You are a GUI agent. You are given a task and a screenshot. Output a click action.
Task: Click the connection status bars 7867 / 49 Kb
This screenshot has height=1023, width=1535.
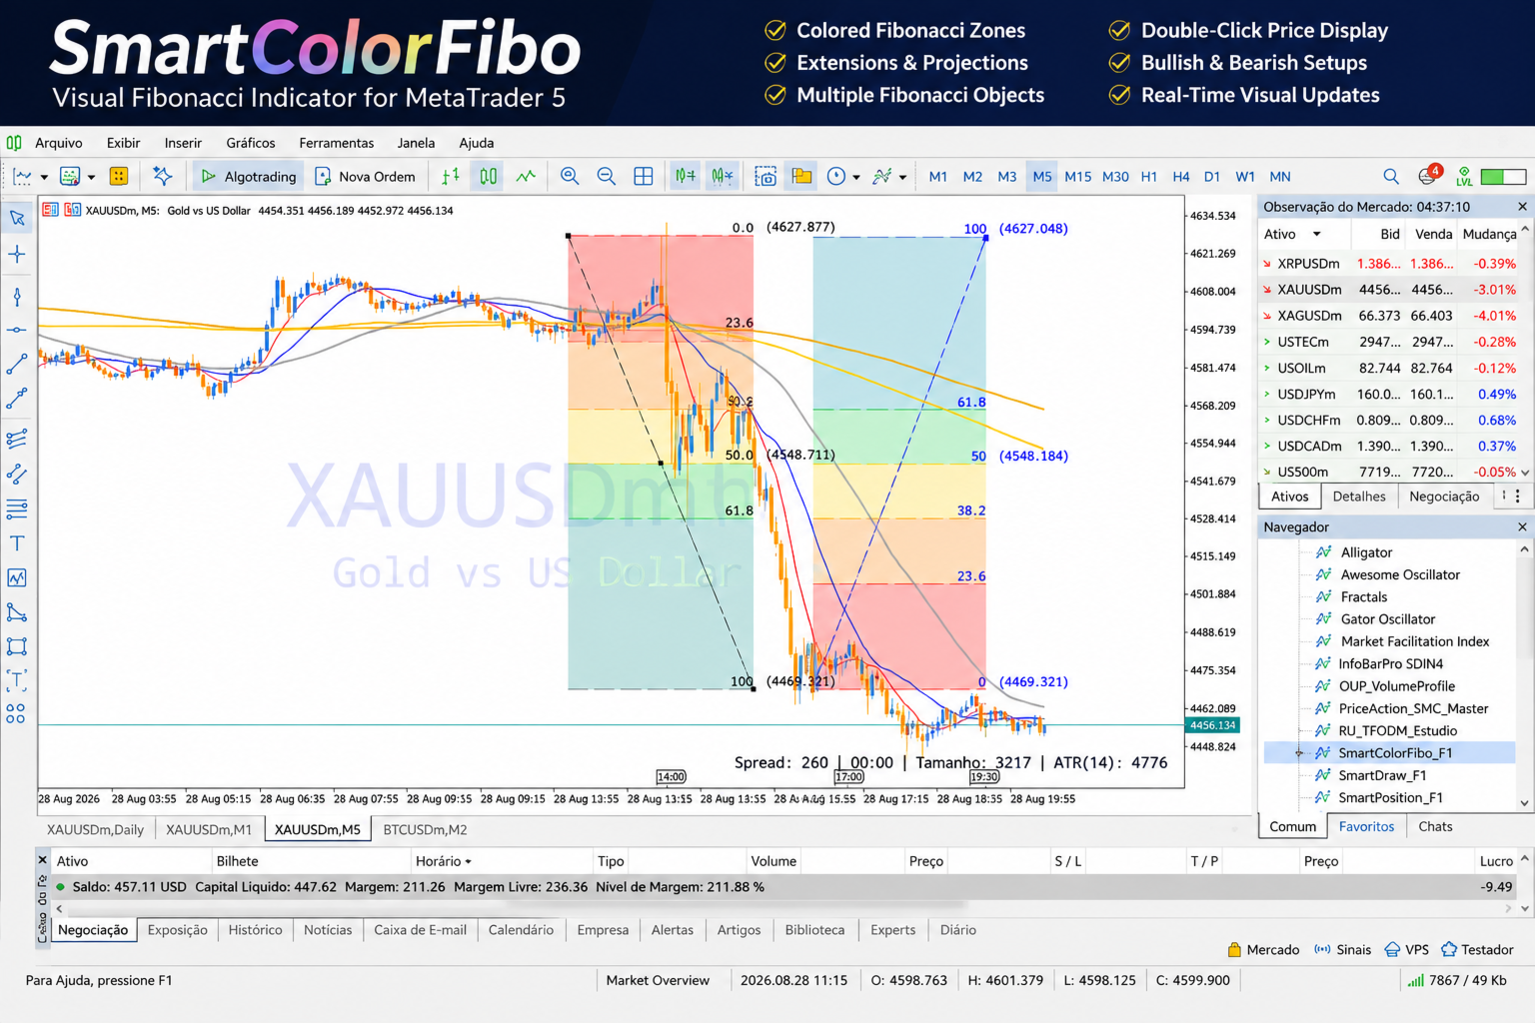pyautogui.click(x=1457, y=981)
